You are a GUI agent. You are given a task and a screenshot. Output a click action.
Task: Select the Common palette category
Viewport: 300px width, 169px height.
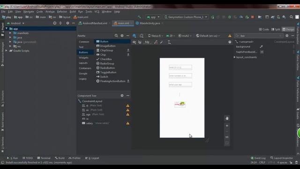point(84,42)
